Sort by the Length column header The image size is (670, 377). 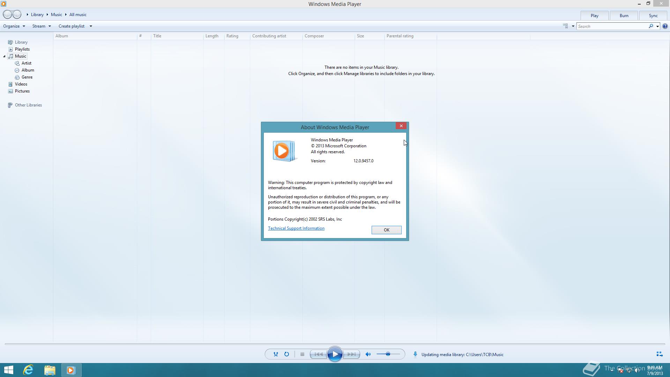214,36
